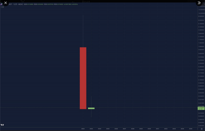This screenshot has height=131, width=205.
Task: Click the symbol logo icon before SDT
Action: point(2,4)
